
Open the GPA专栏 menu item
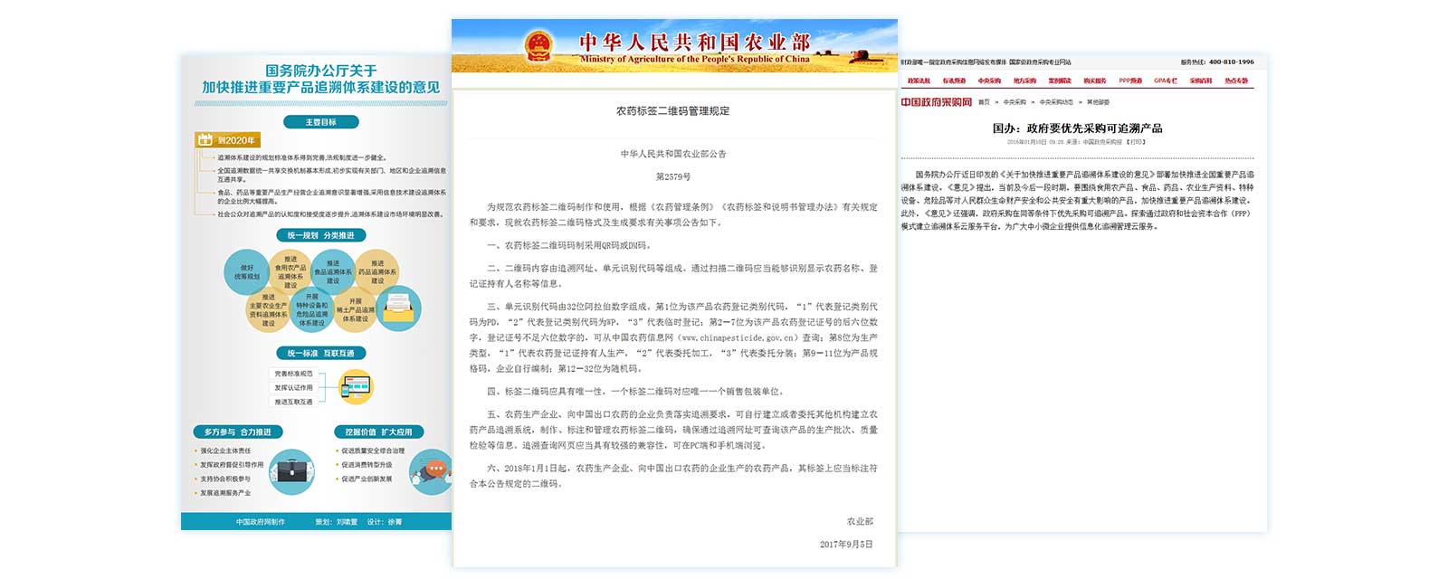[1166, 81]
